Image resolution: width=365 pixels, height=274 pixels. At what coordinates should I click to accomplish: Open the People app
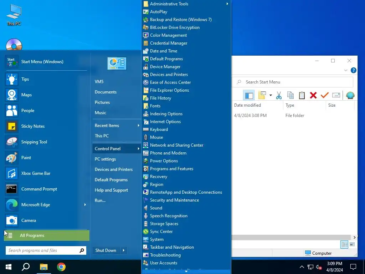[46, 111]
